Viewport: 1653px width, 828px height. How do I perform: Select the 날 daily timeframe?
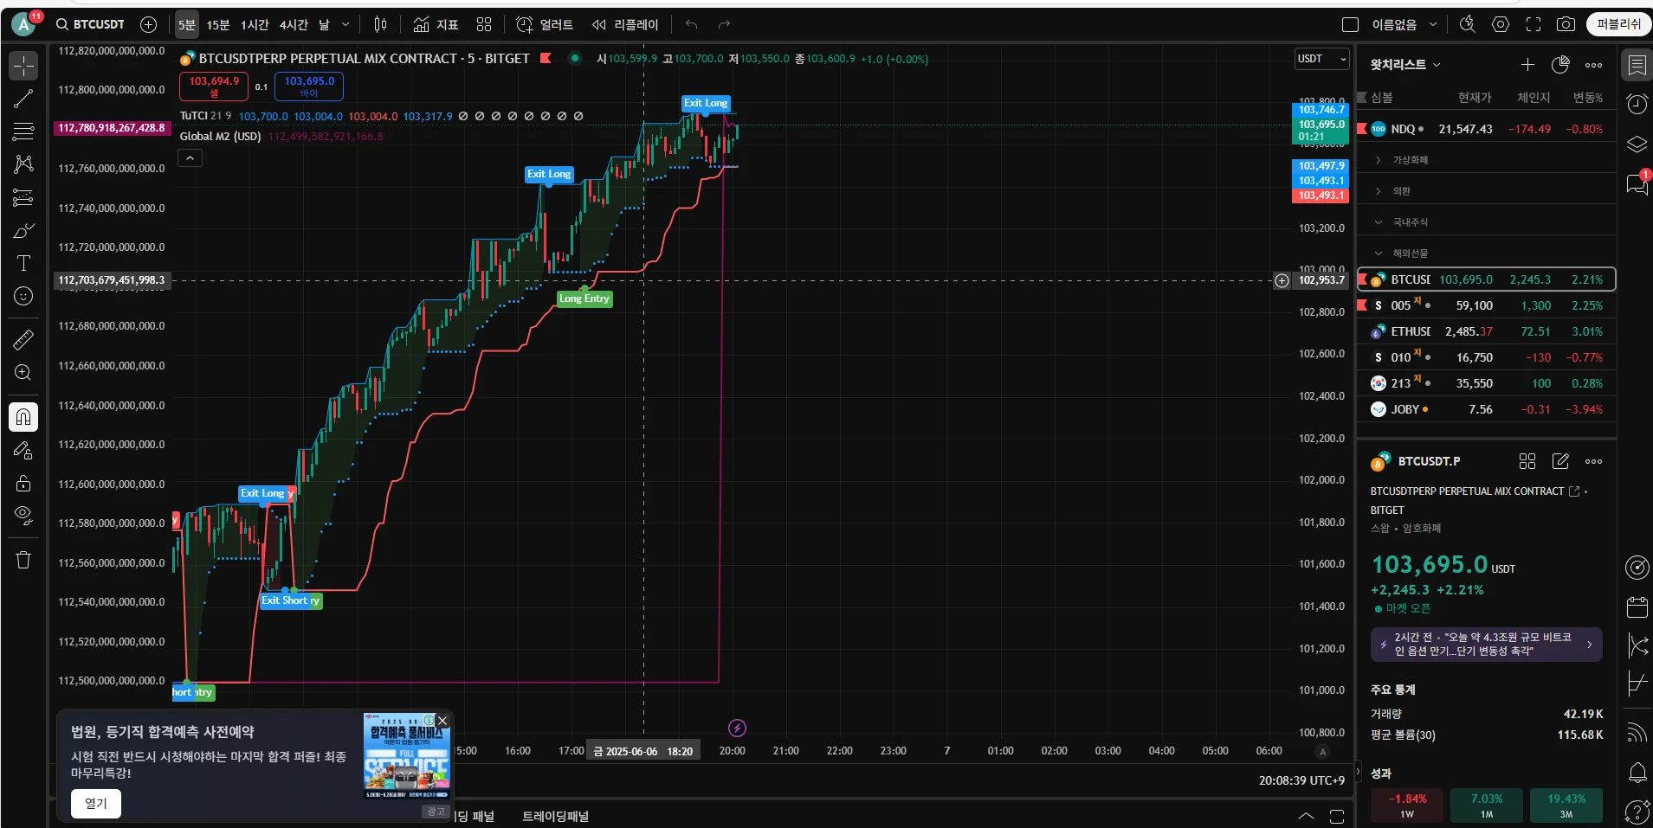(x=324, y=24)
